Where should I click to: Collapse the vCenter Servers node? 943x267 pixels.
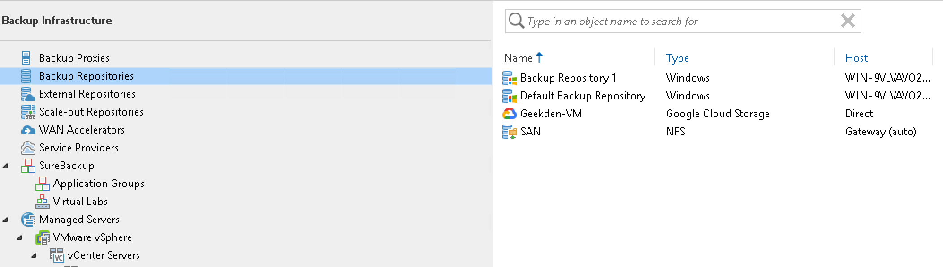click(34, 256)
